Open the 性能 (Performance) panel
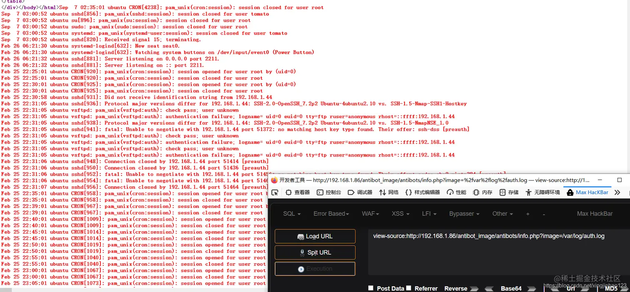This screenshot has height=292, width=630. [457, 192]
